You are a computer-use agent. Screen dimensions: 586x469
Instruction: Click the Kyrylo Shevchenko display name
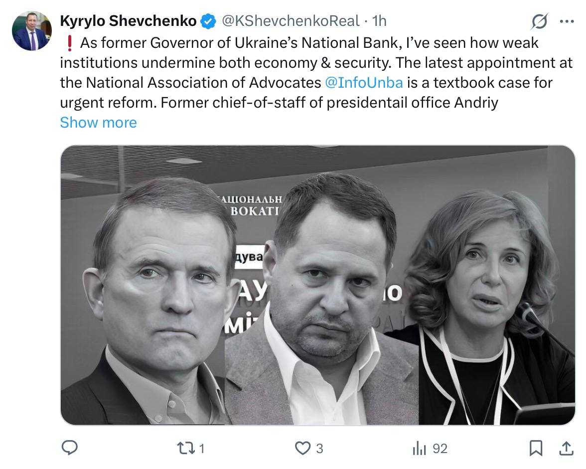pyautogui.click(x=128, y=21)
